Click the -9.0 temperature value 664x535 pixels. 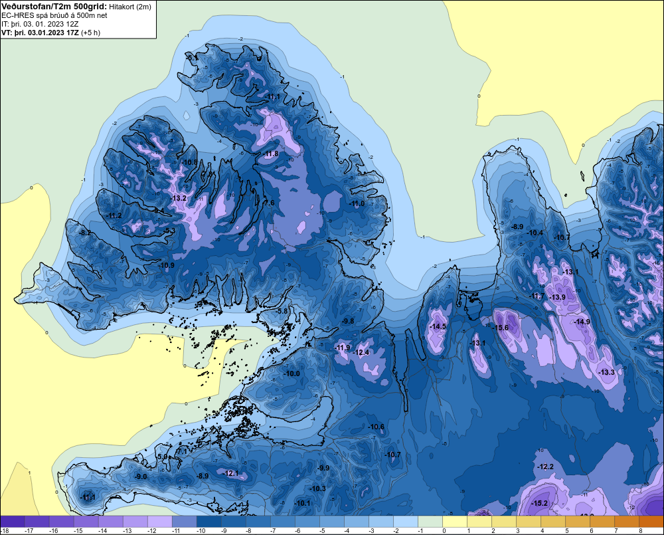point(141,477)
